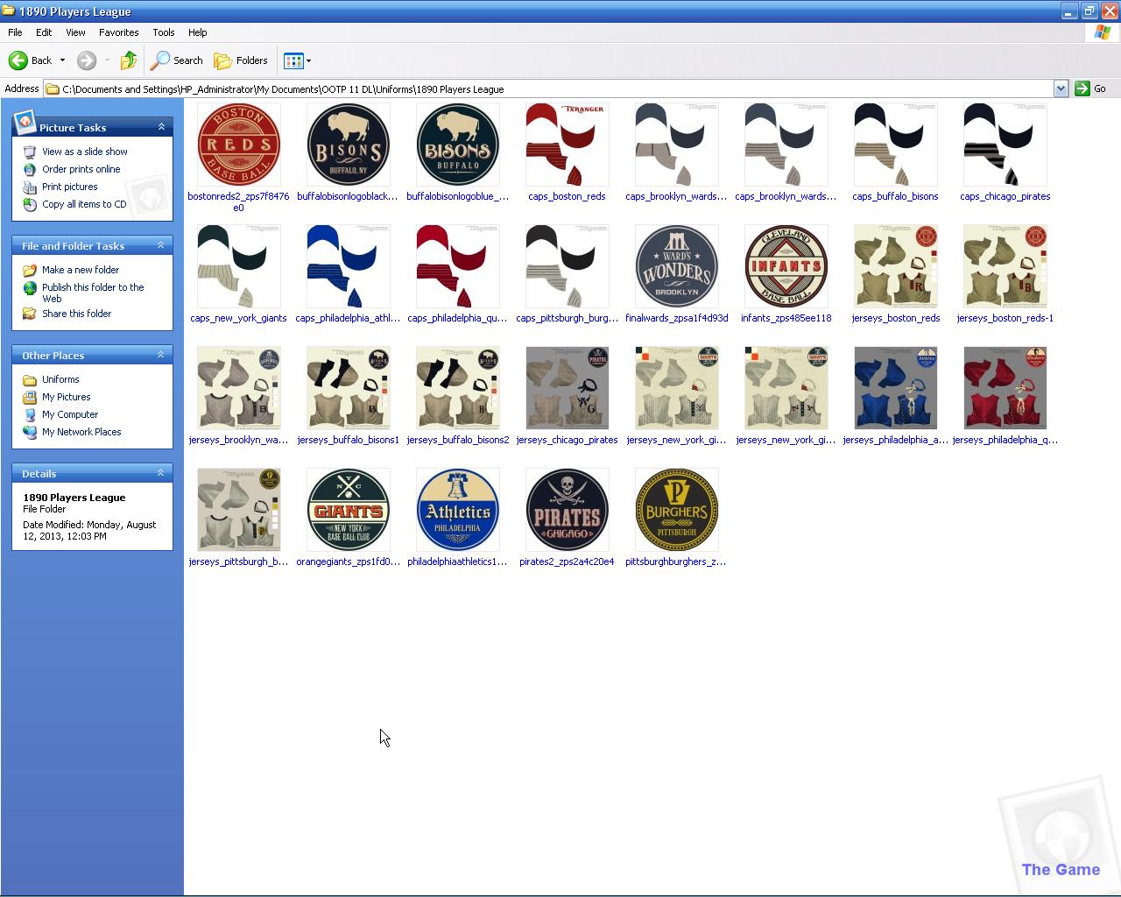Select the caps_philadelphia_athl thumbnail
Viewport: 1121px width, 897px height.
pyautogui.click(x=349, y=266)
